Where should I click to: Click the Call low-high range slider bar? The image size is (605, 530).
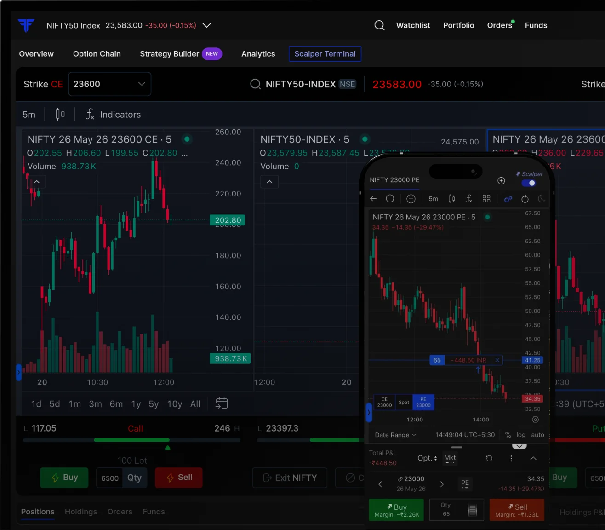(x=131, y=440)
